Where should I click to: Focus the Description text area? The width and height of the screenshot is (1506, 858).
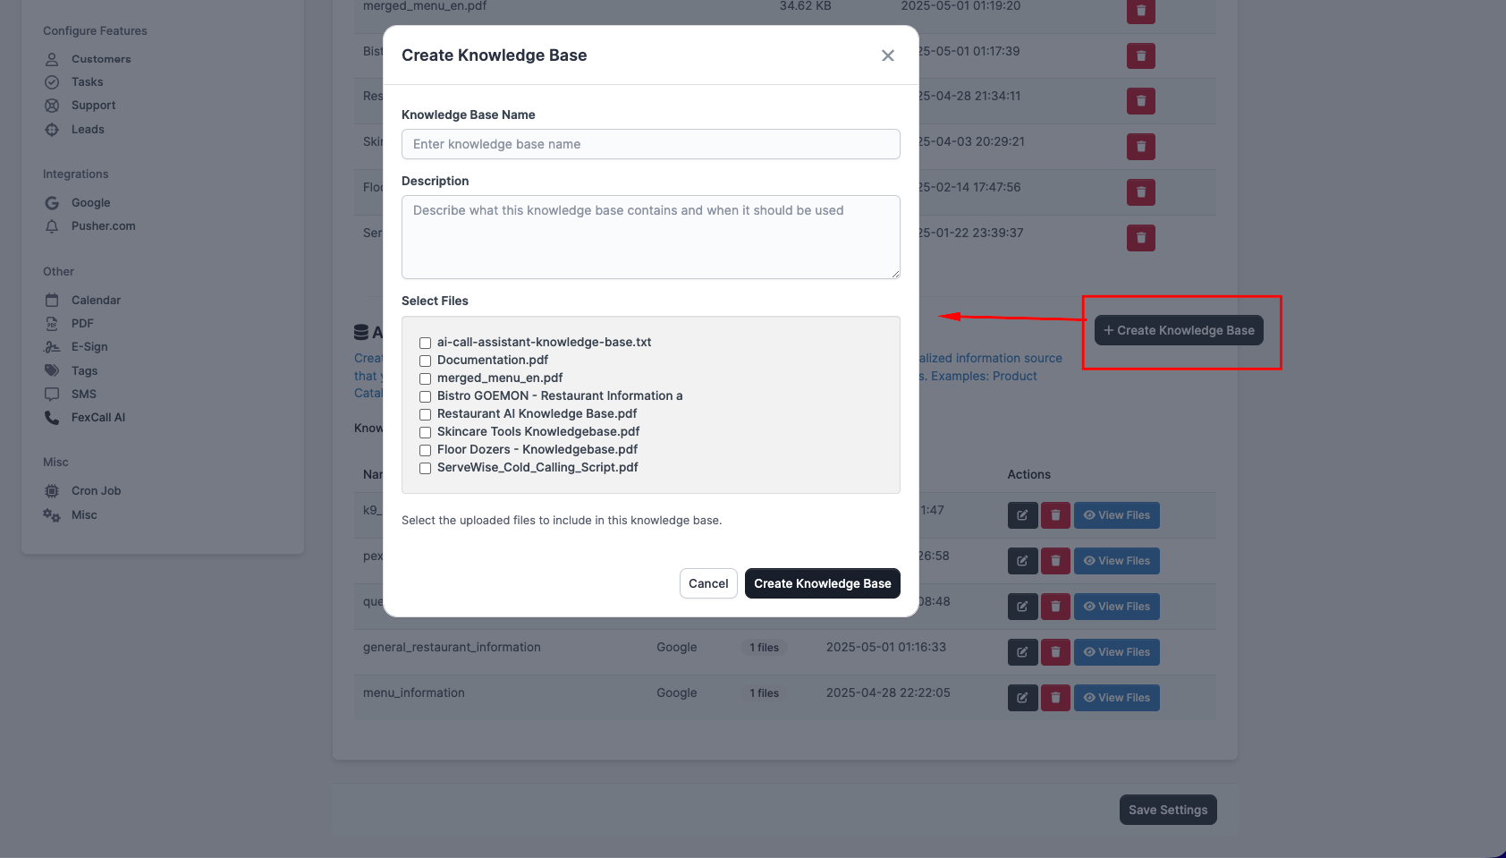click(x=650, y=236)
